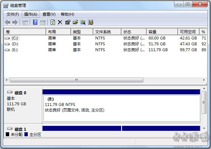Click the 99.77 GB free space cell

[x=188, y=50]
